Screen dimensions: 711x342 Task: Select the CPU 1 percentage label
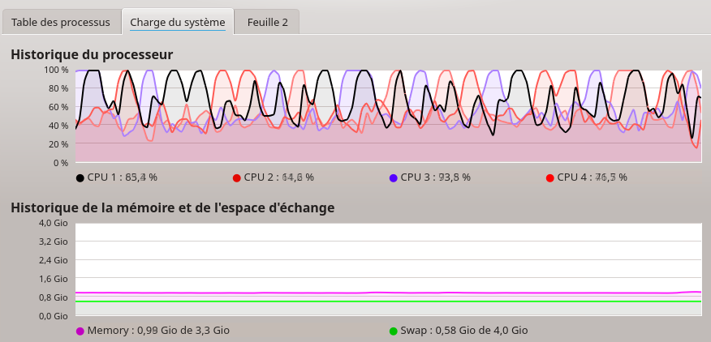123,177
